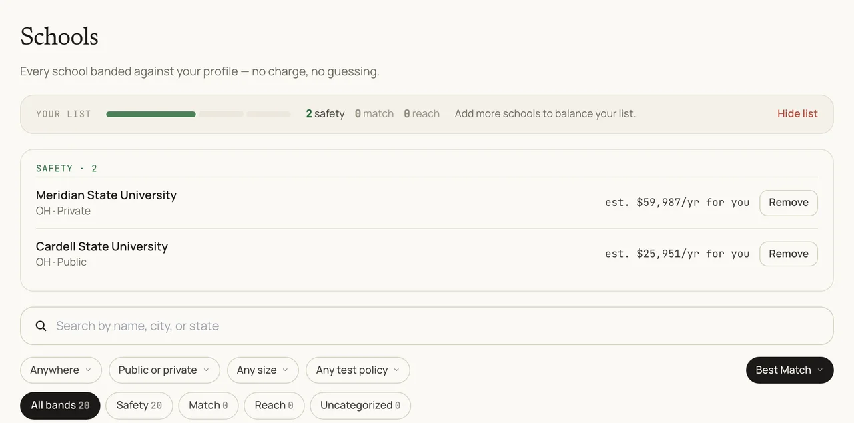Select the Uncategorized band tab
The image size is (854, 423).
click(x=360, y=406)
